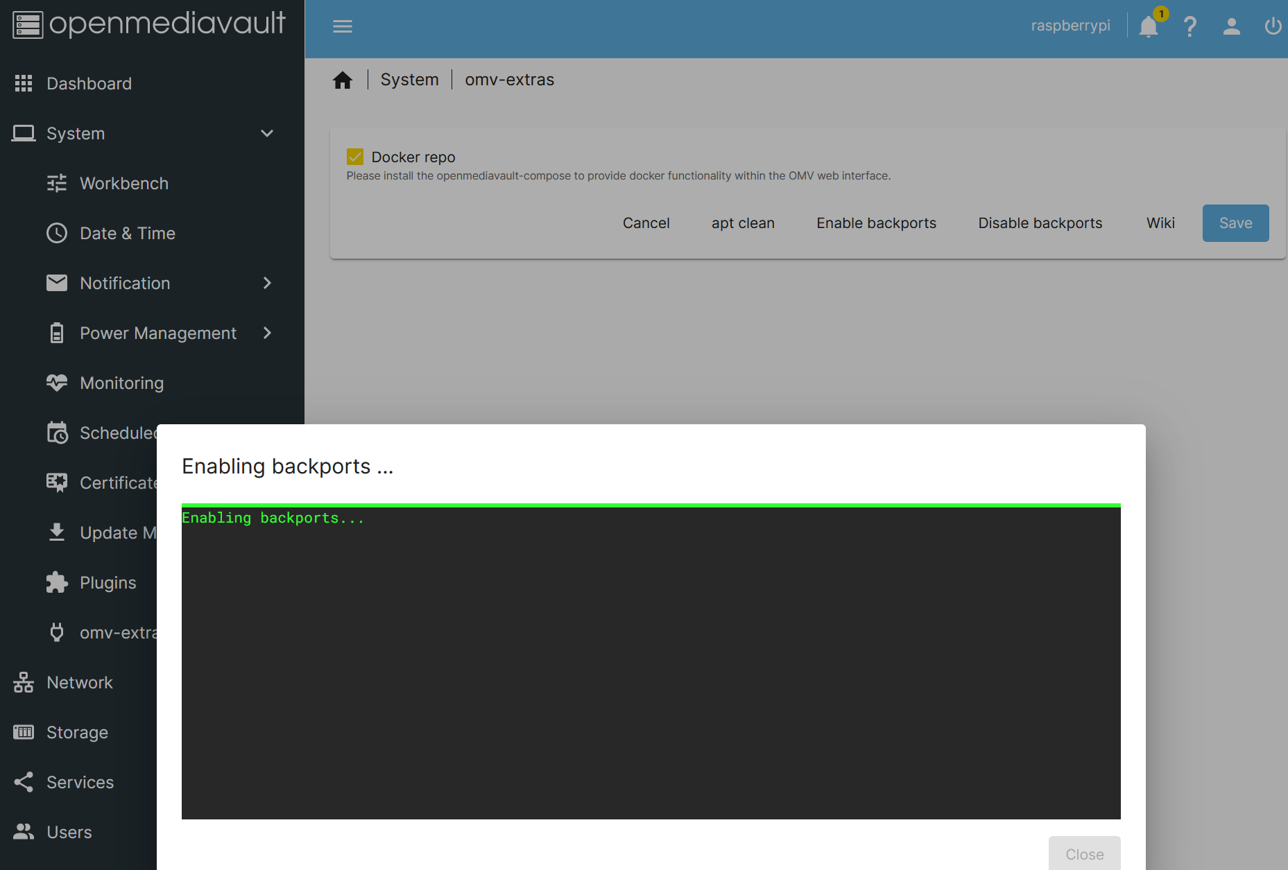Collapse the System section chevron
This screenshot has width=1288, height=870.
pos(267,133)
